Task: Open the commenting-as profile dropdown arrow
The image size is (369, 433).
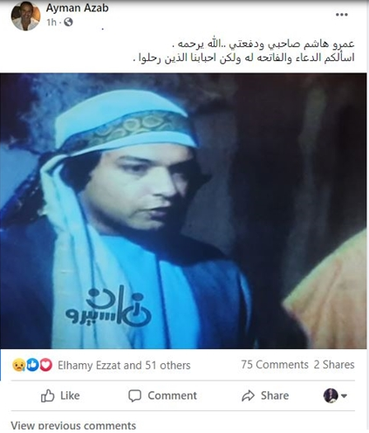Action: pyautogui.click(x=344, y=395)
